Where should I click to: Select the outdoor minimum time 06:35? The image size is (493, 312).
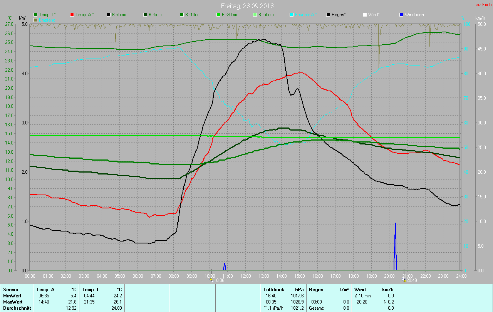tap(44, 296)
